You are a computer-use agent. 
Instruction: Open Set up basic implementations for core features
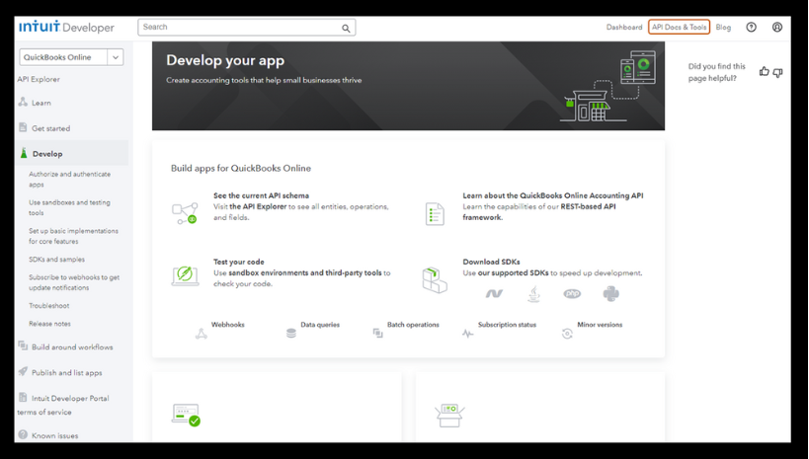[73, 236]
